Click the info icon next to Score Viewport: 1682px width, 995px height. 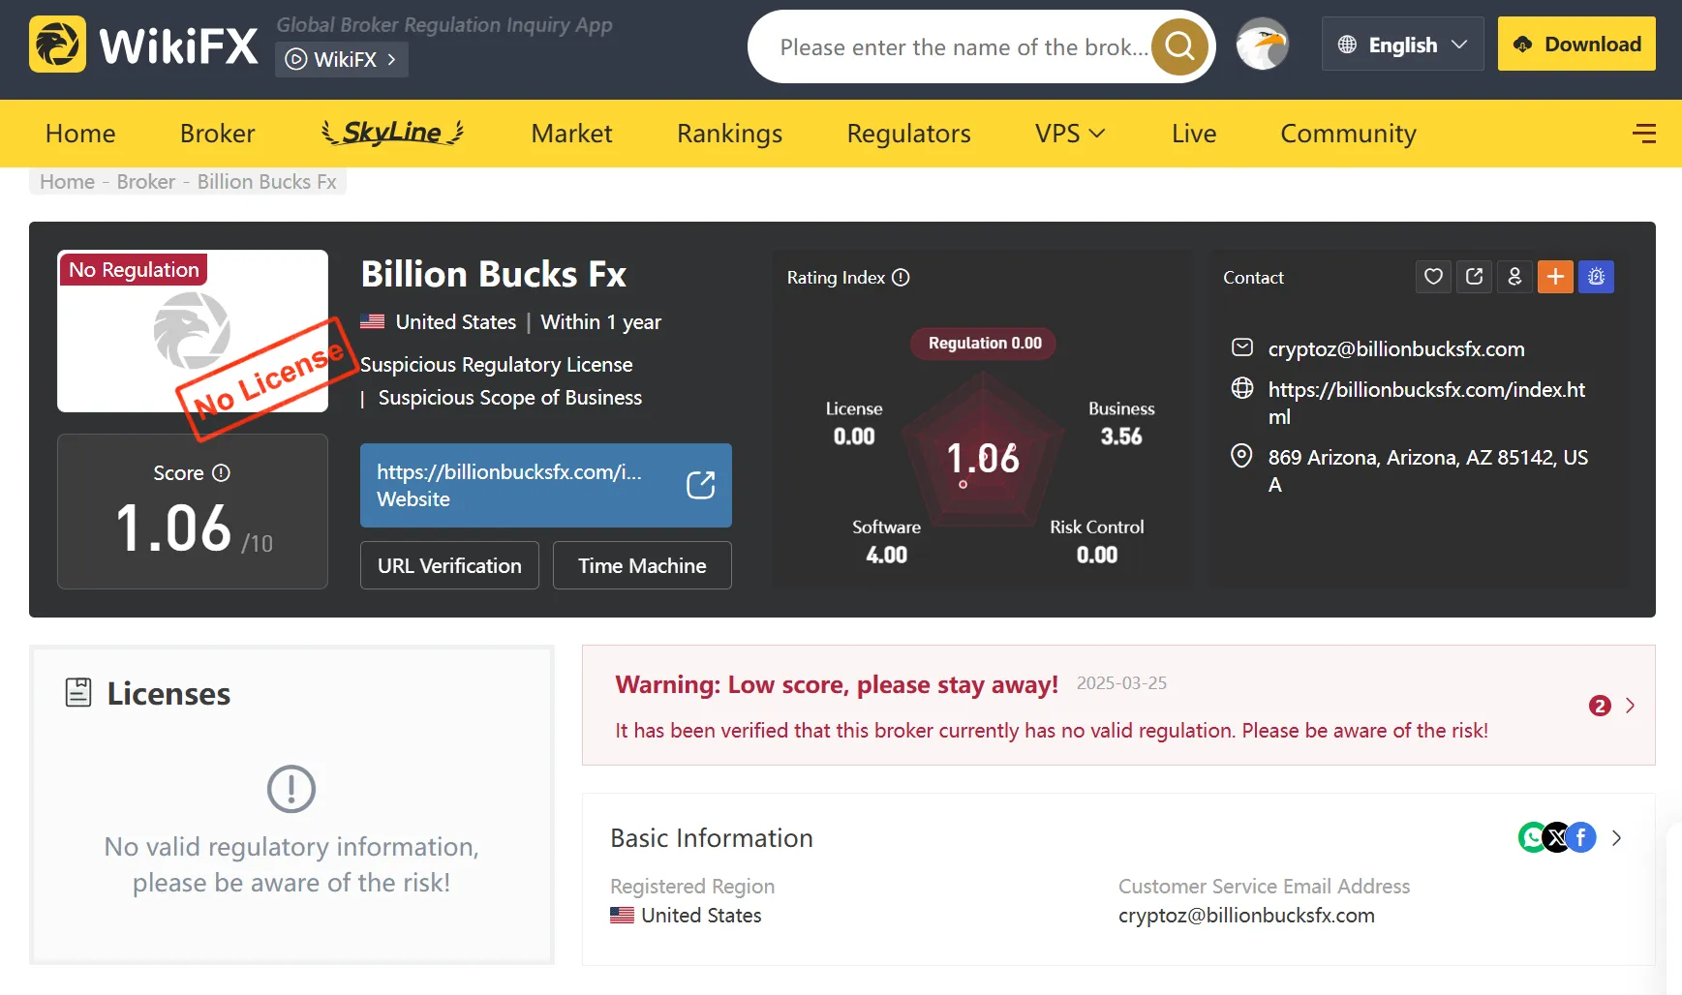[x=221, y=472]
